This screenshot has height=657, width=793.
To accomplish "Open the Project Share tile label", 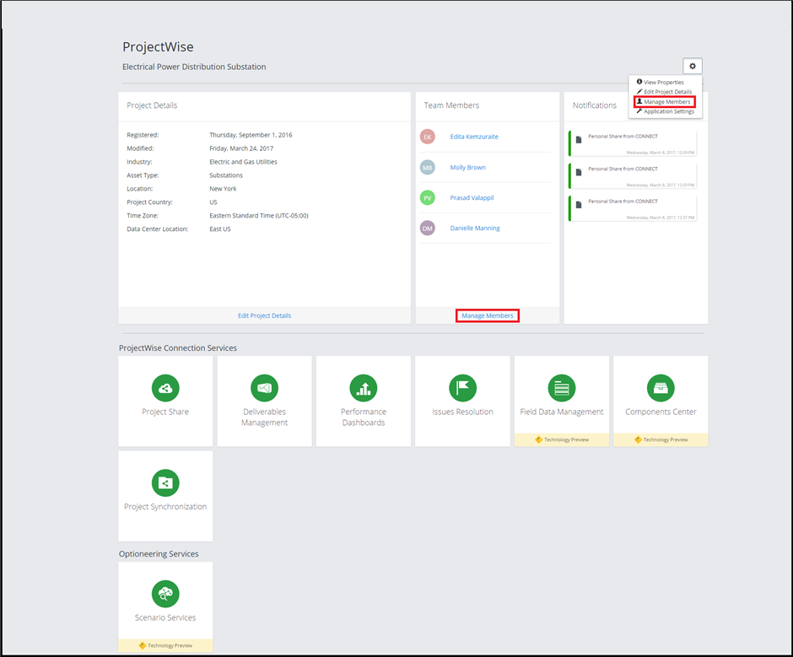I will coord(165,412).
